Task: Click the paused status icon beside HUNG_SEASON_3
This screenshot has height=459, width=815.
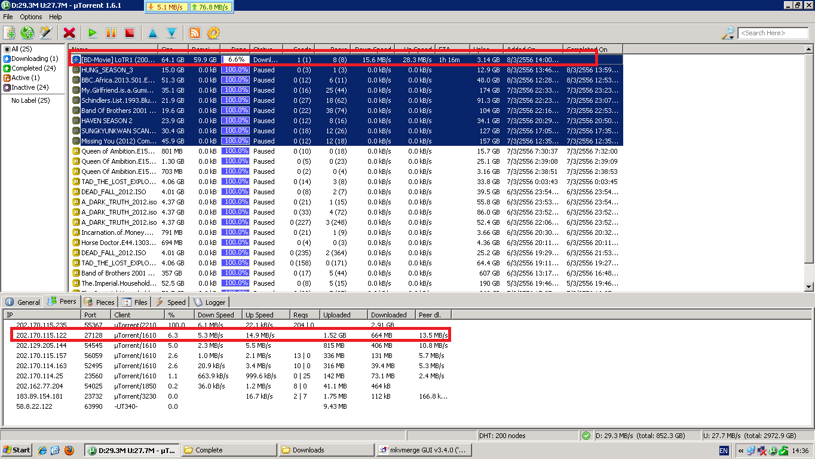Action: pos(76,70)
